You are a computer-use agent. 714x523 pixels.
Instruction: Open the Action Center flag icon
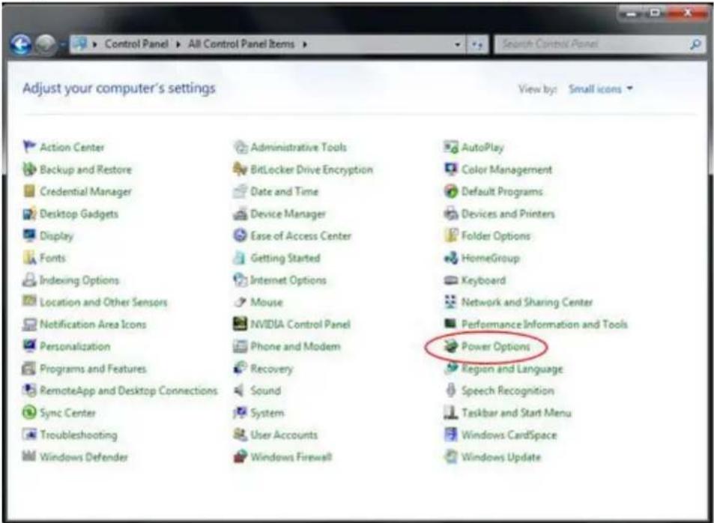click(29, 147)
